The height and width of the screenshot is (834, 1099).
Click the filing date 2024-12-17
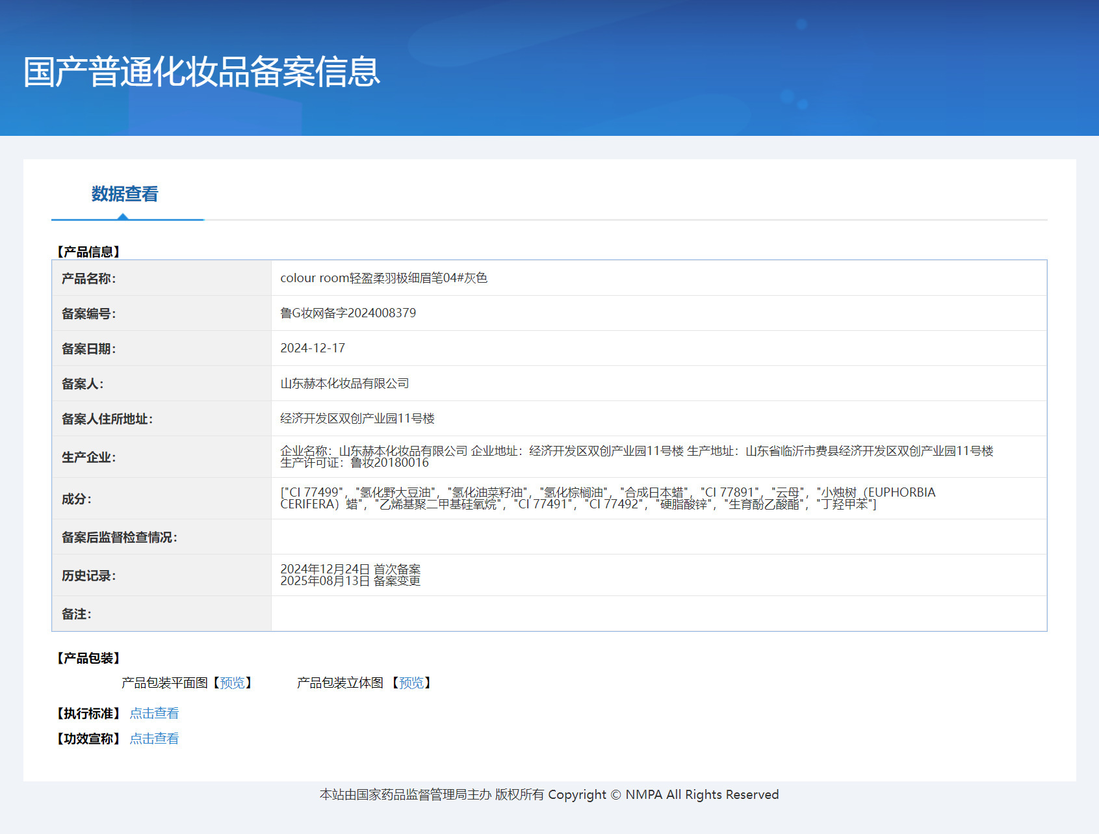point(312,348)
